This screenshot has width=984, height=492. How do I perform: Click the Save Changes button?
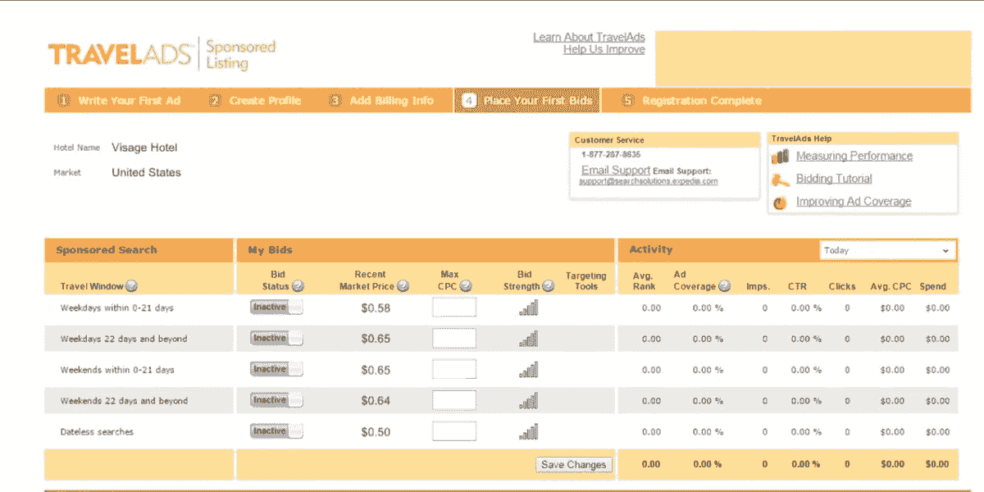point(574,465)
